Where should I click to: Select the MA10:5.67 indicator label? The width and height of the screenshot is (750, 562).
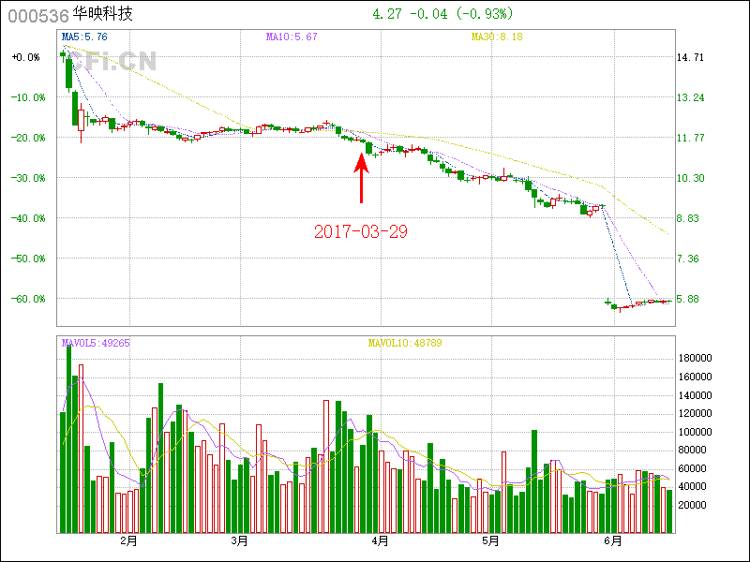tap(292, 37)
